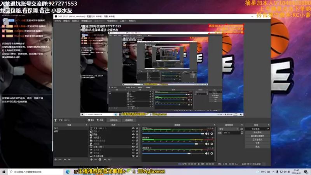Move scene up in Scenes panel

pyautogui.click(x=65, y=159)
